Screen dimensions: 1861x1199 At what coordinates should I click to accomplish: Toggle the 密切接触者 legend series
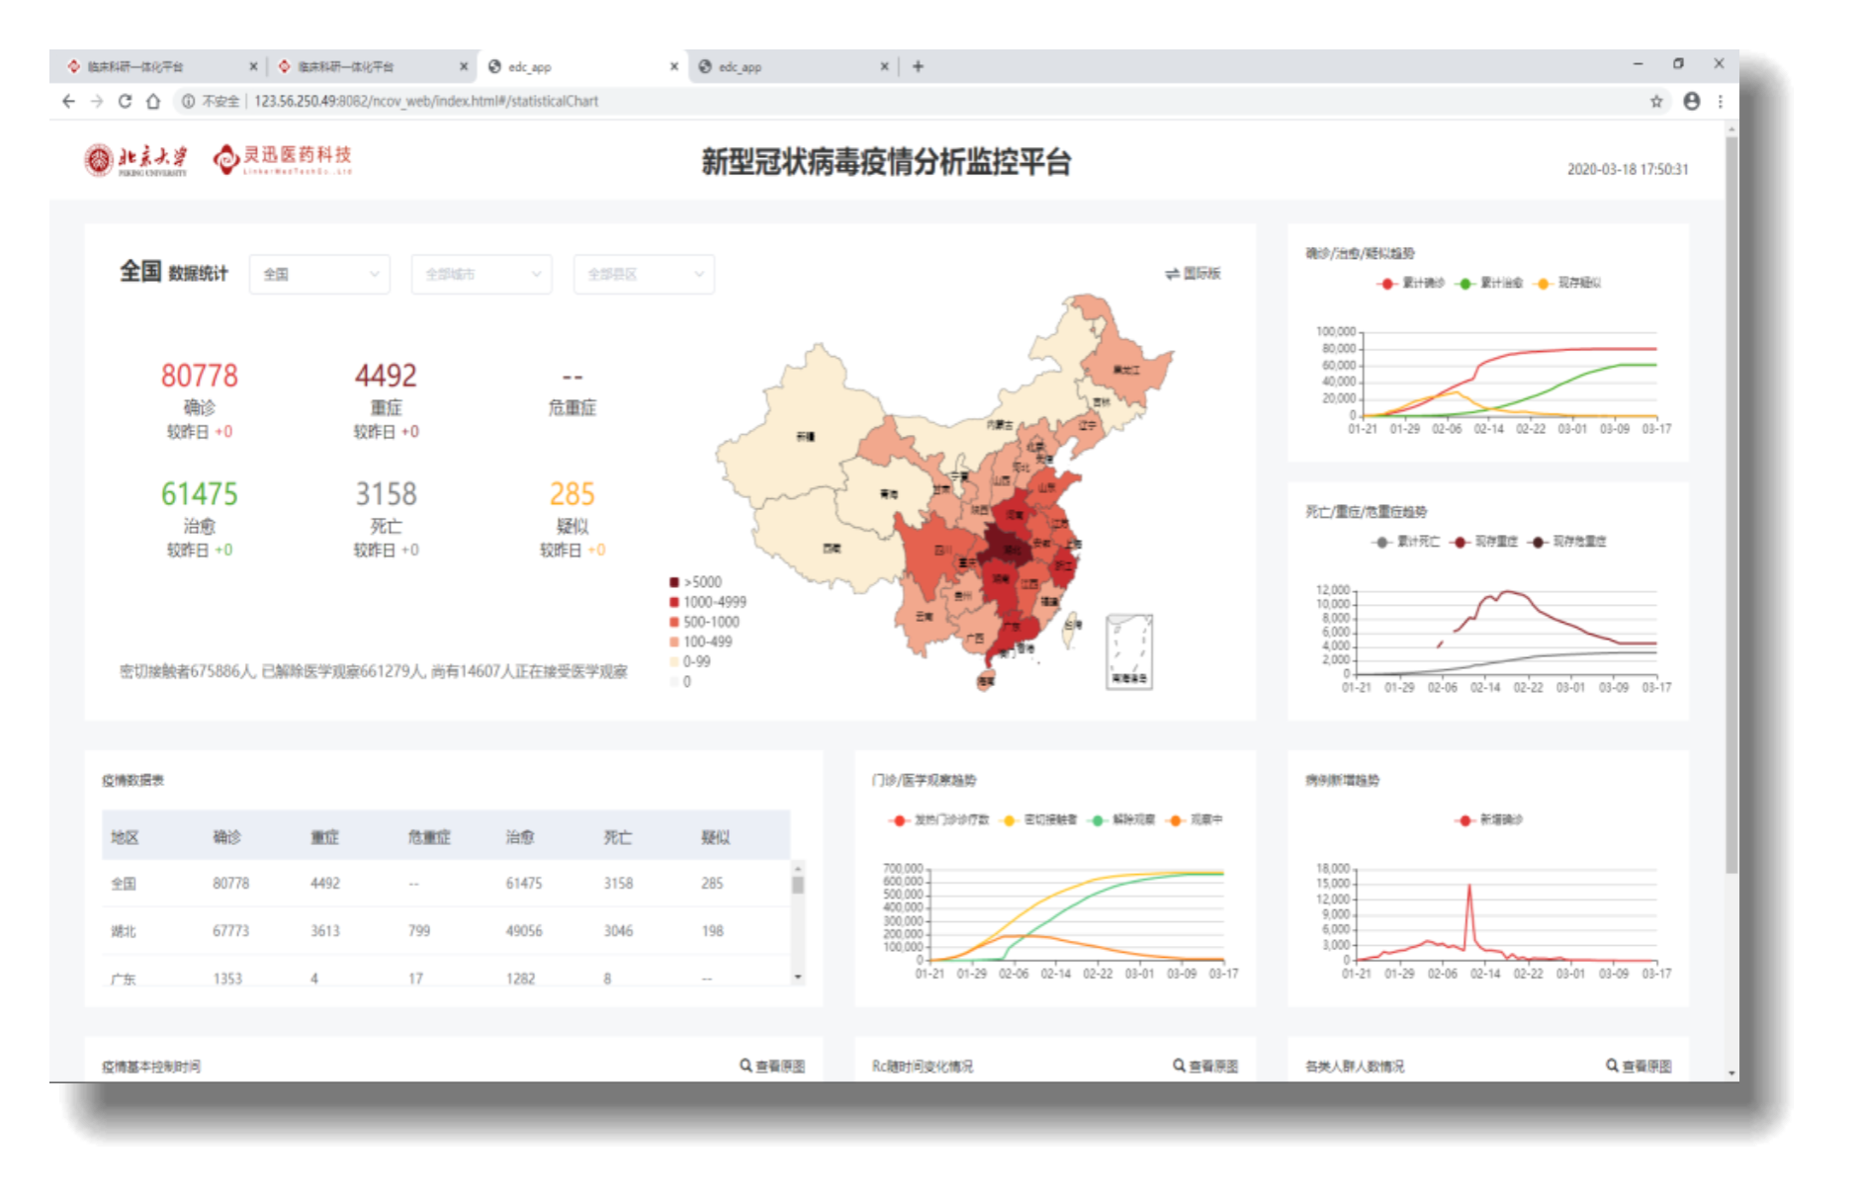pyautogui.click(x=1039, y=820)
